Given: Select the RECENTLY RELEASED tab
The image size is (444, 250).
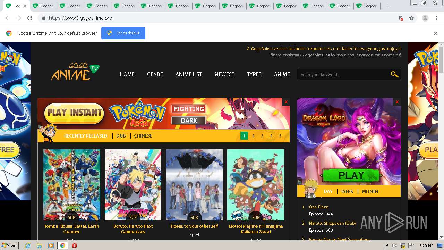Looking at the screenshot, I should coord(86,136).
